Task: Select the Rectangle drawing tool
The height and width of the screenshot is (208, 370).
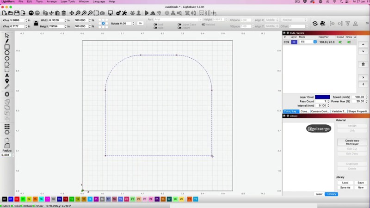Action: (7, 47)
